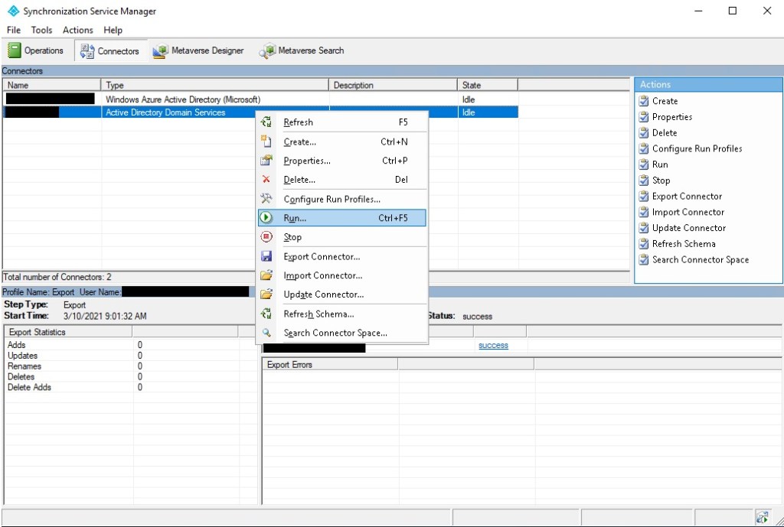
Task: Click Update Connector in Actions pane
Action: [689, 228]
